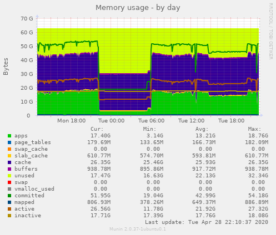Click the page_tables blue legend swatch
The height and width of the screenshot is (235, 276).
click(9, 142)
